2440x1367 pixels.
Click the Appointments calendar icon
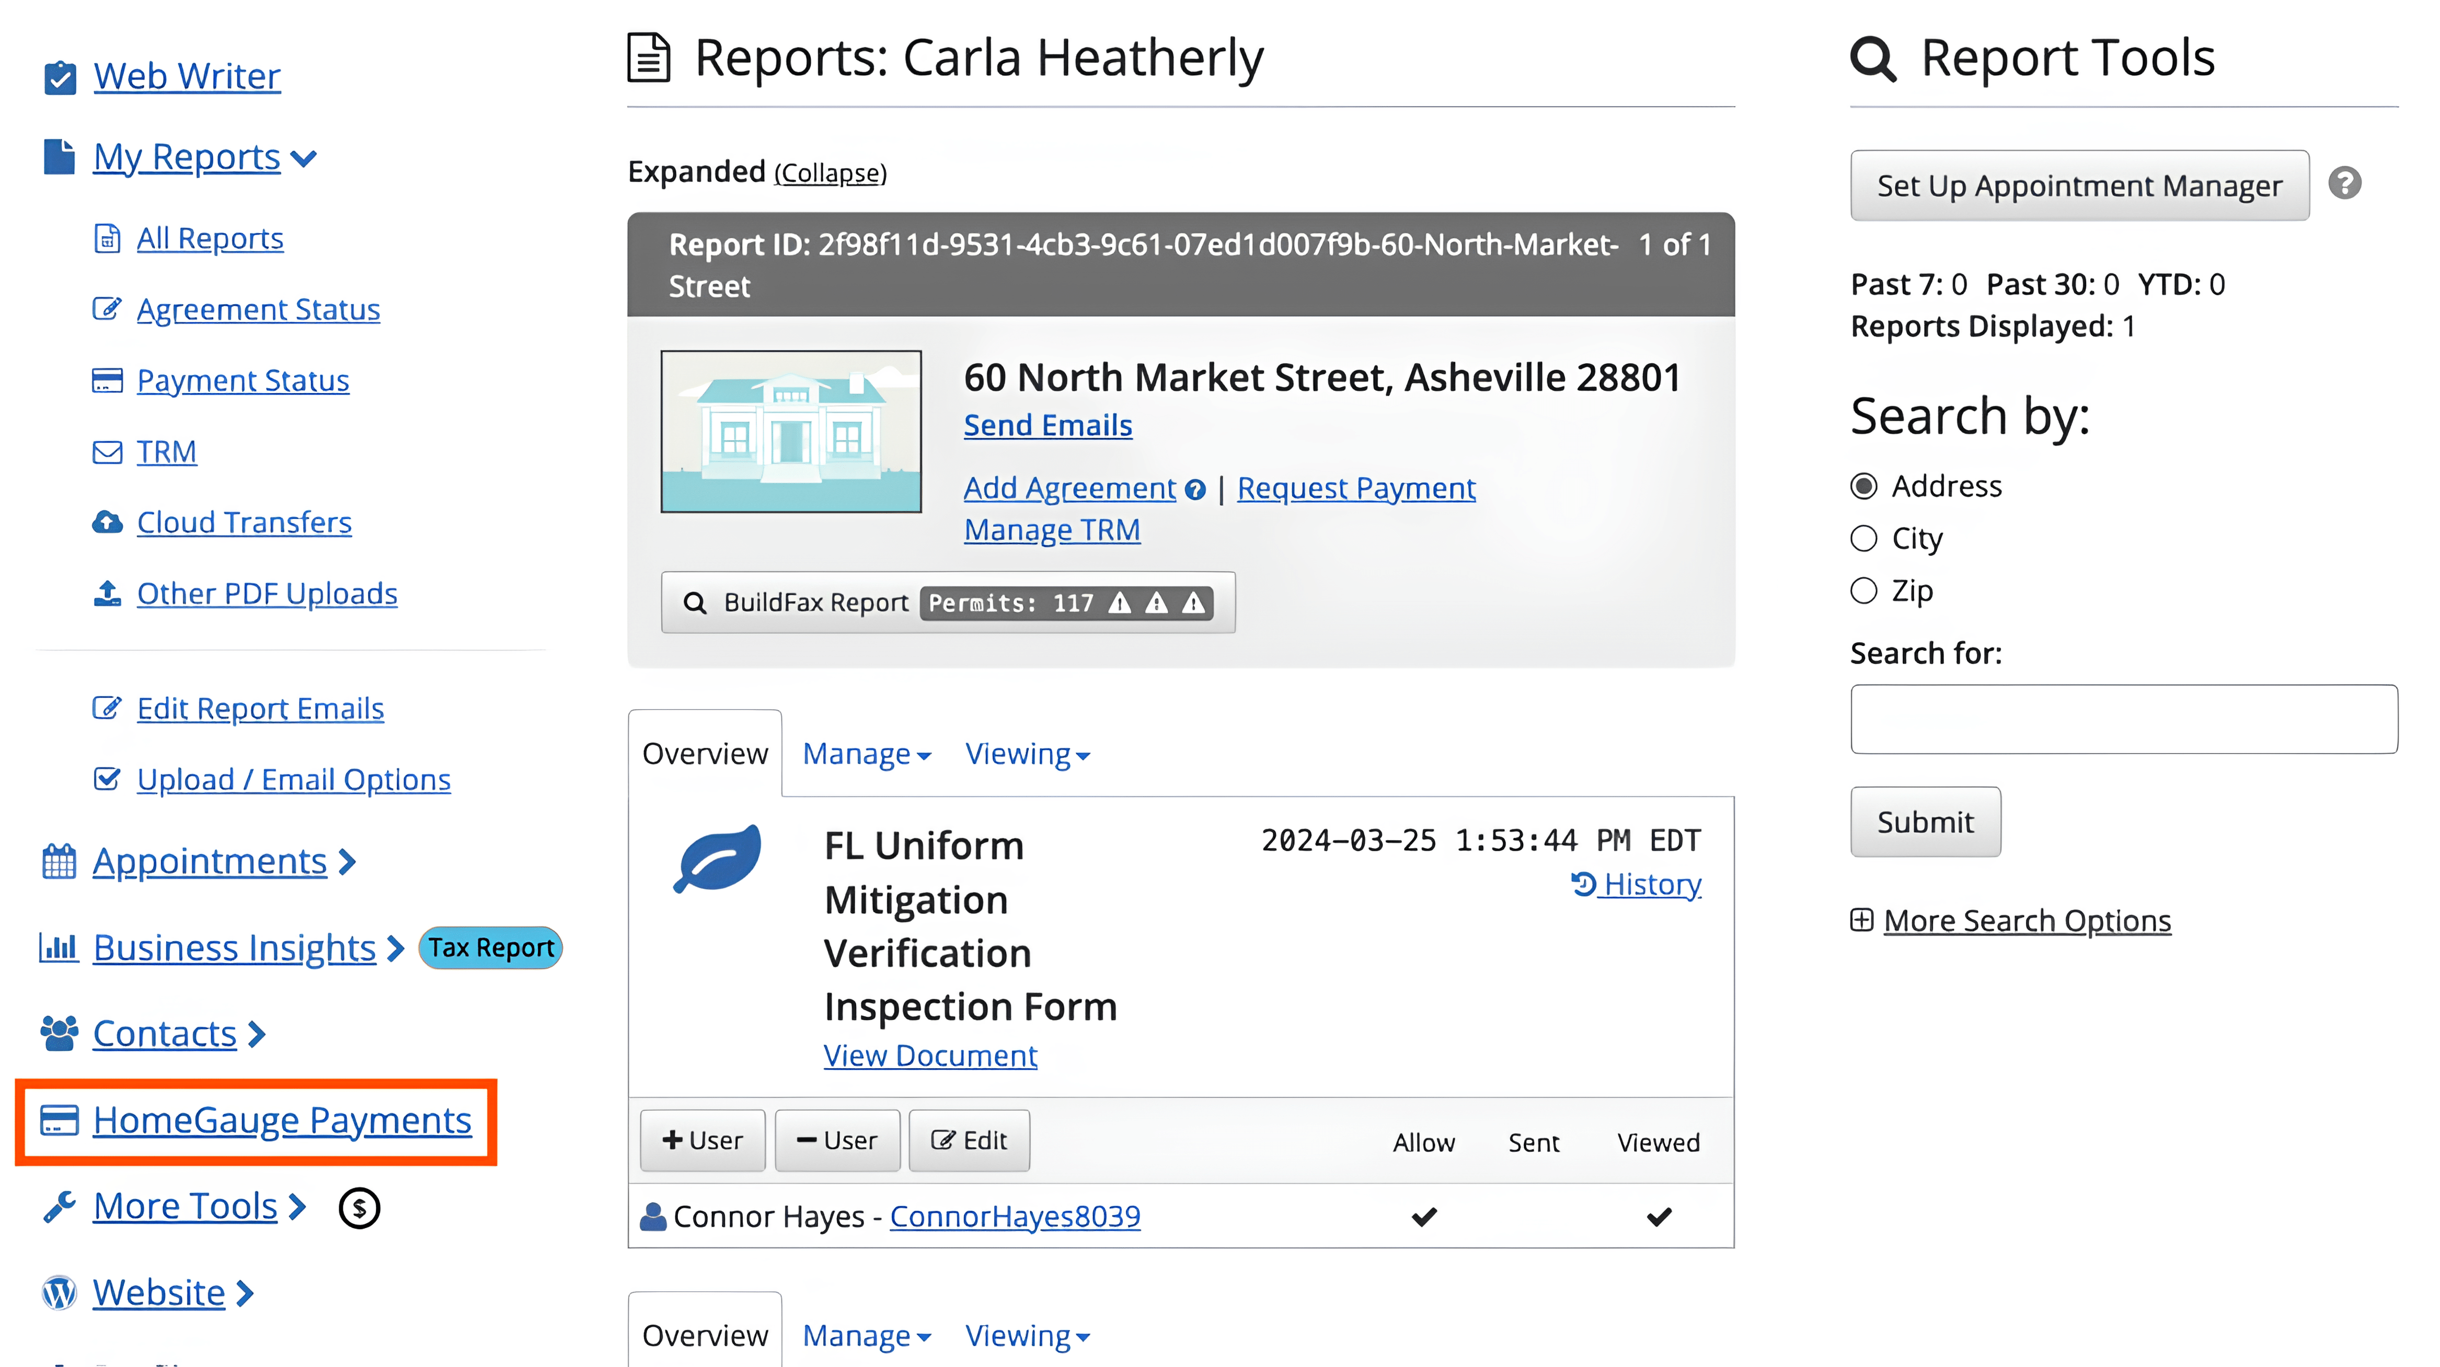tap(59, 862)
